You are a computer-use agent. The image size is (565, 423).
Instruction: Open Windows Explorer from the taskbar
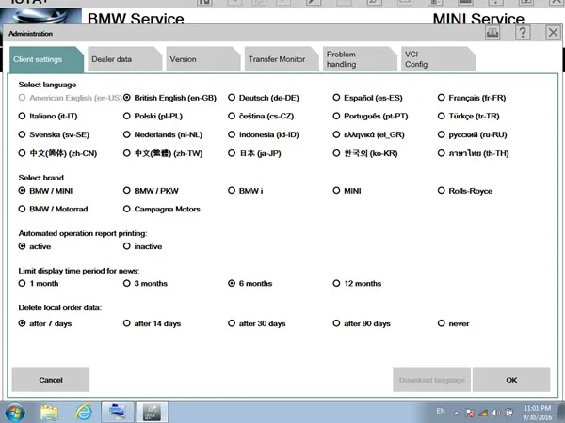pos(49,413)
